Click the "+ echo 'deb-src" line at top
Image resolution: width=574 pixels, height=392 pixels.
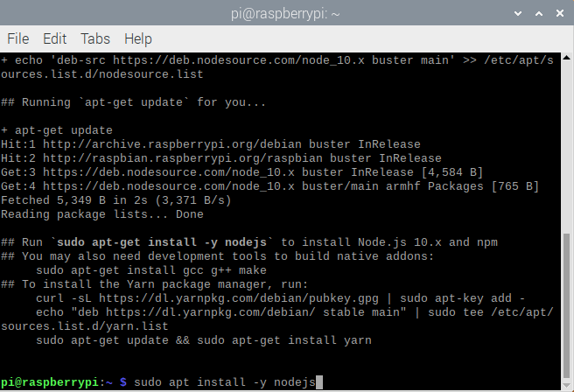[x=277, y=60]
